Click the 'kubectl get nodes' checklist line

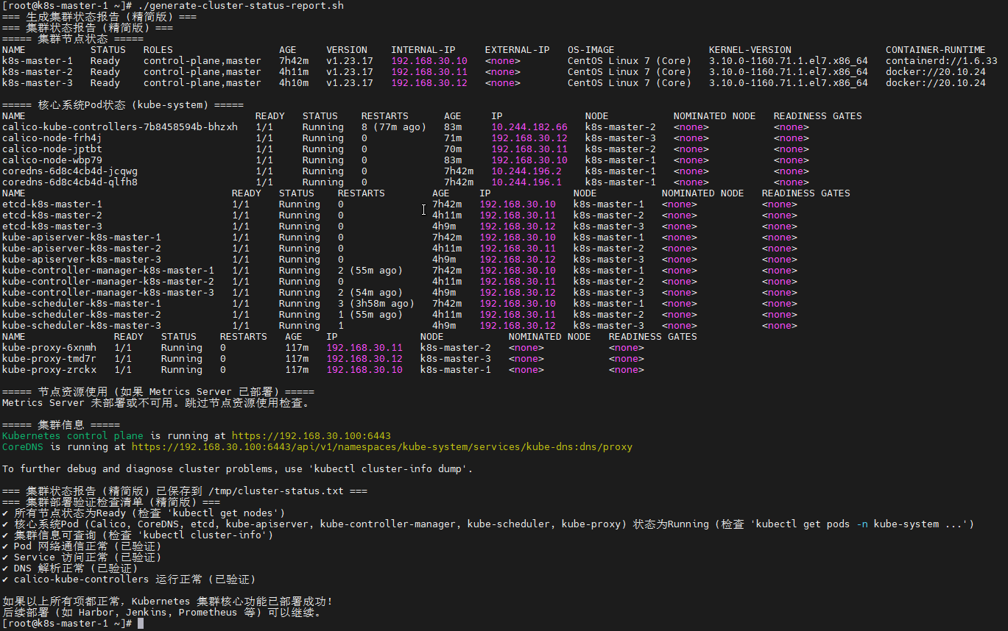(144, 513)
